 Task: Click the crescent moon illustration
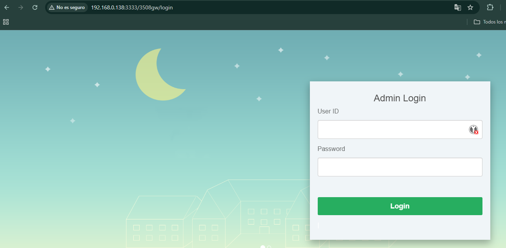click(x=149, y=78)
